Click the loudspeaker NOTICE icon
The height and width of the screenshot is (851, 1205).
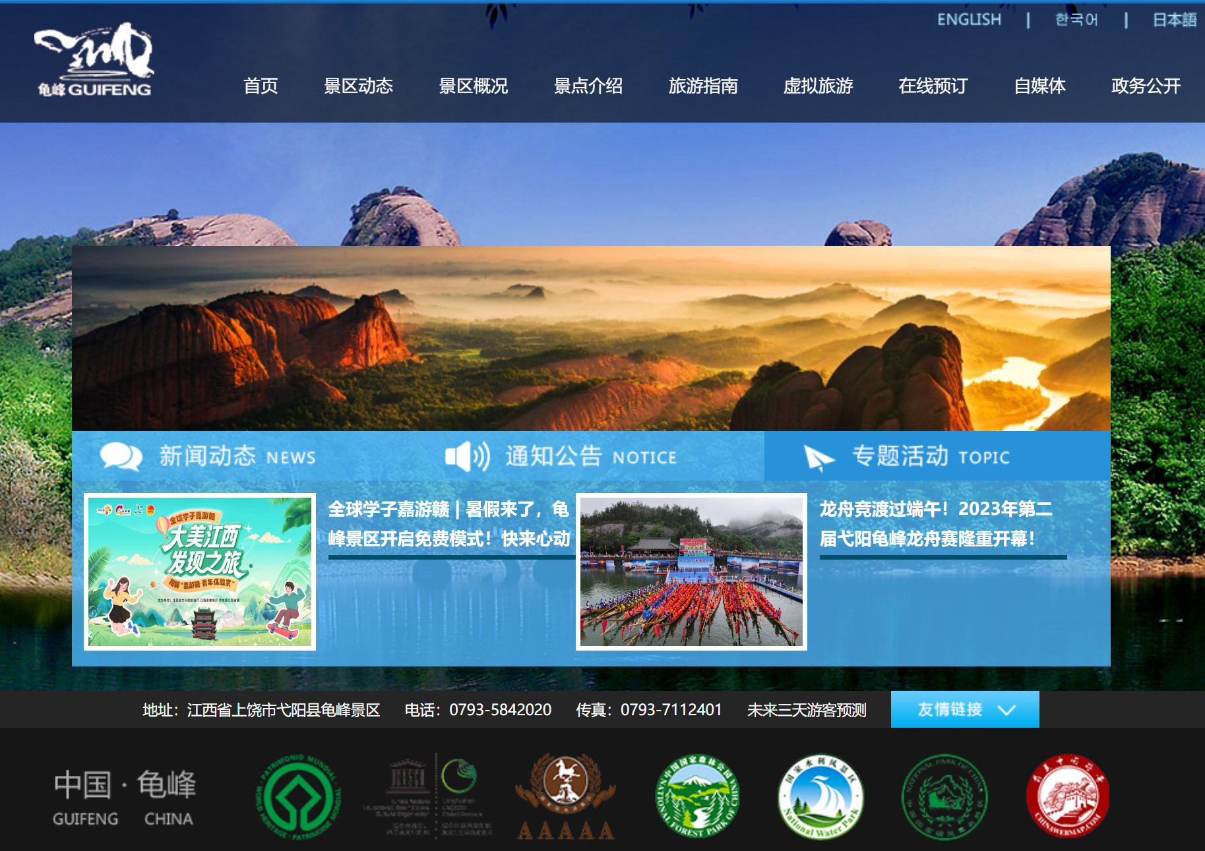click(x=468, y=455)
